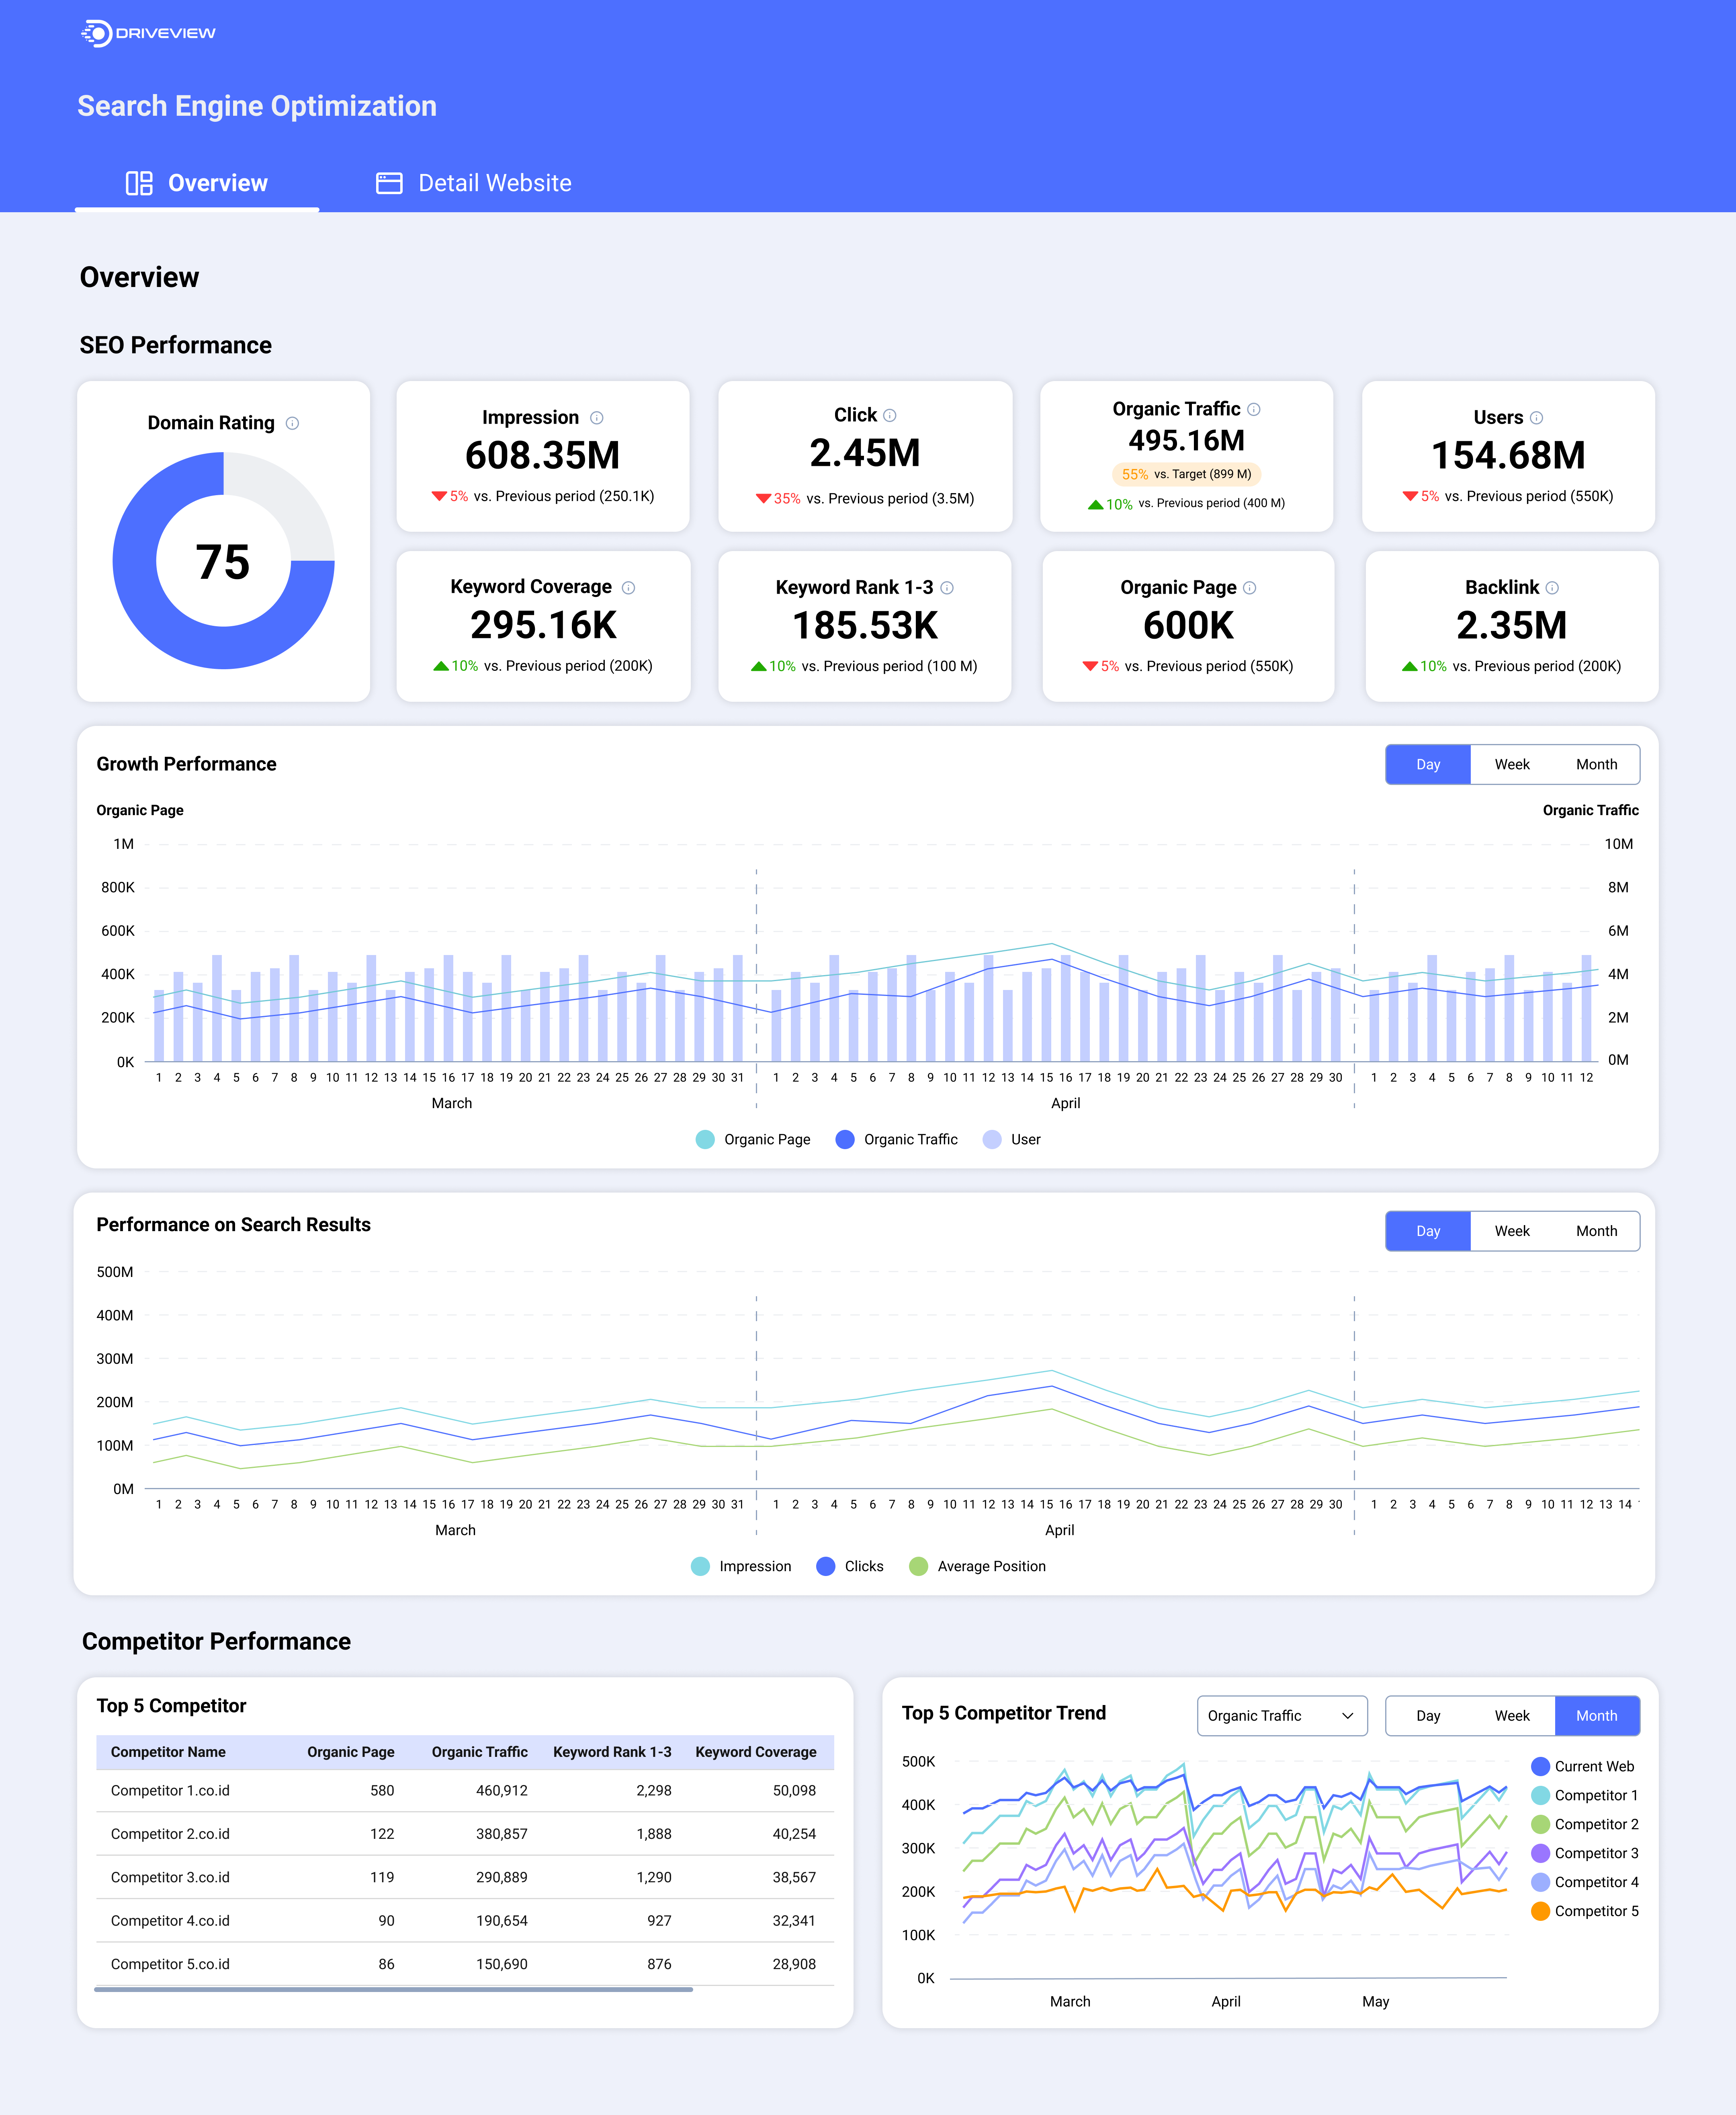The width and height of the screenshot is (1736, 2115).
Task: Click the Impression value 608.35M
Action: [542, 456]
